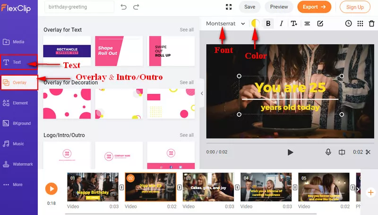
Task: Collapse the overlay side panel arrow
Action: point(202,93)
